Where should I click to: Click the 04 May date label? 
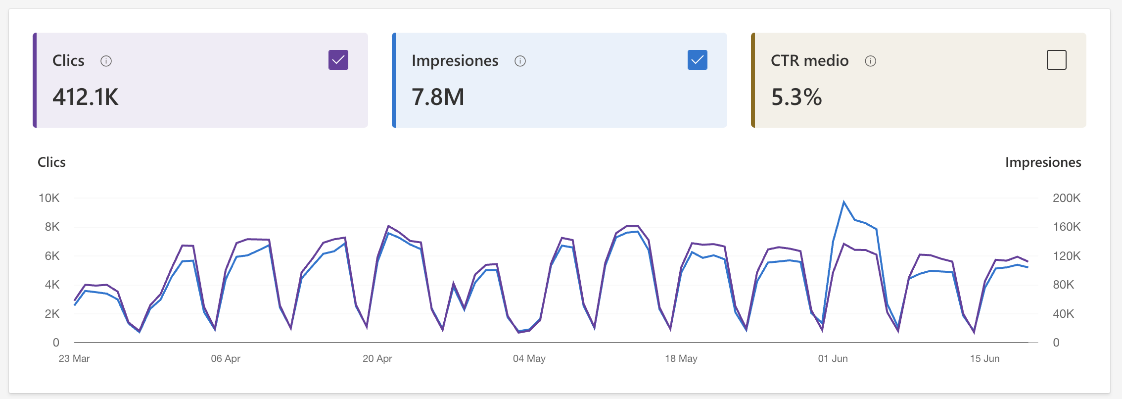(529, 358)
